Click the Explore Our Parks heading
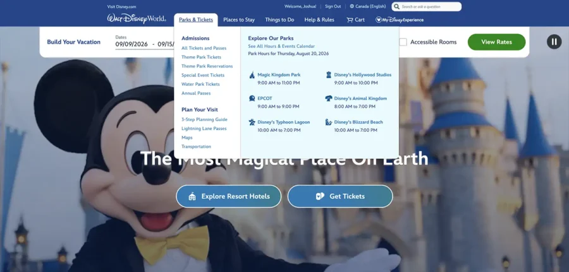Image resolution: width=569 pixels, height=272 pixels. pyautogui.click(x=271, y=38)
